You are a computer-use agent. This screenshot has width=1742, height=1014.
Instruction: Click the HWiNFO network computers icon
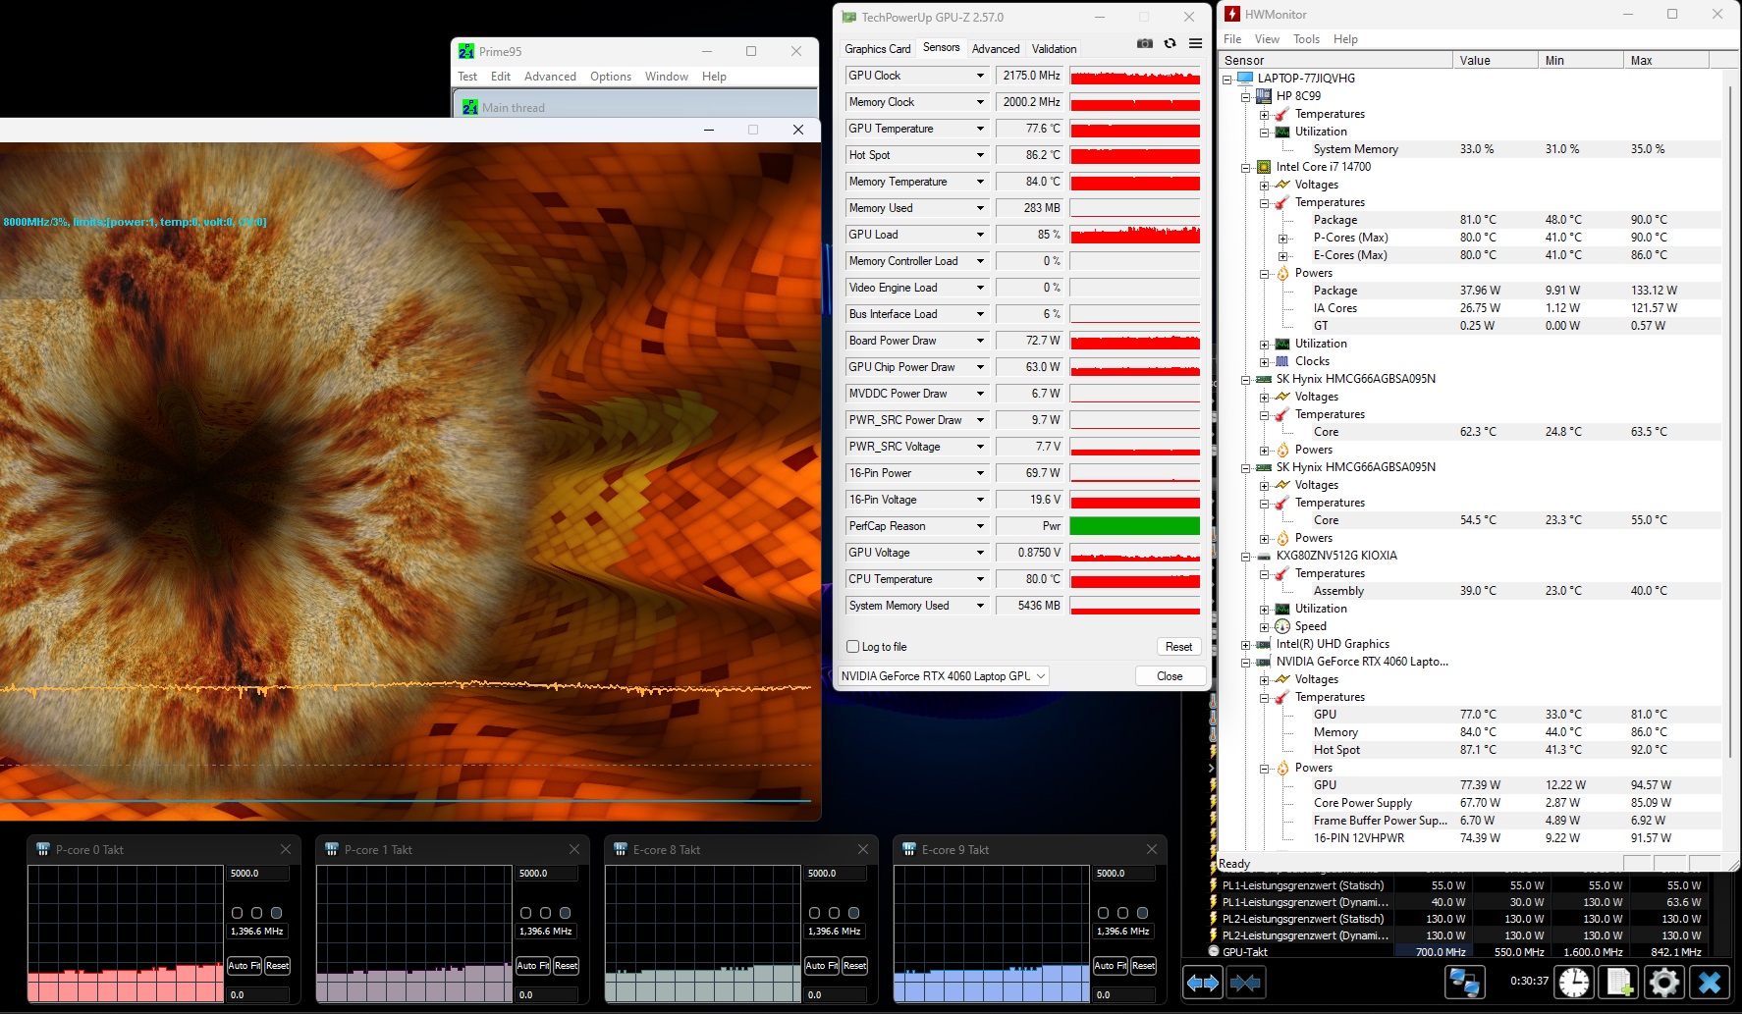[x=1464, y=982]
